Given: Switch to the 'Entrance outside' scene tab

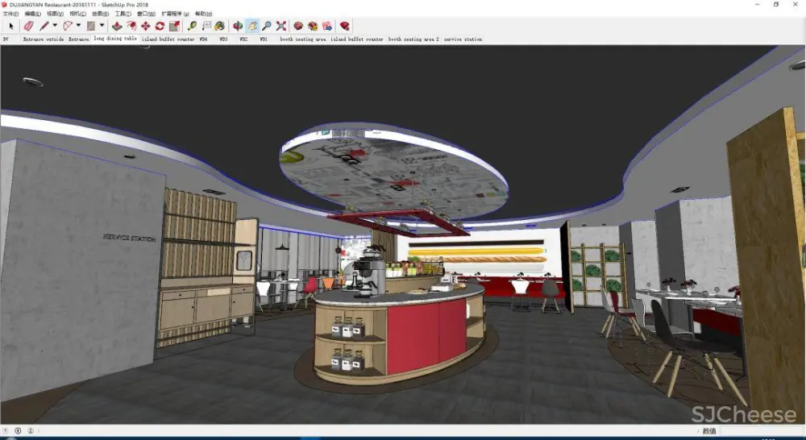Looking at the screenshot, I should tap(44, 39).
